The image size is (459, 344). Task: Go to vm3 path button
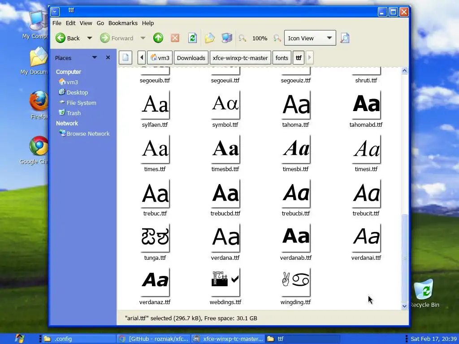click(160, 58)
